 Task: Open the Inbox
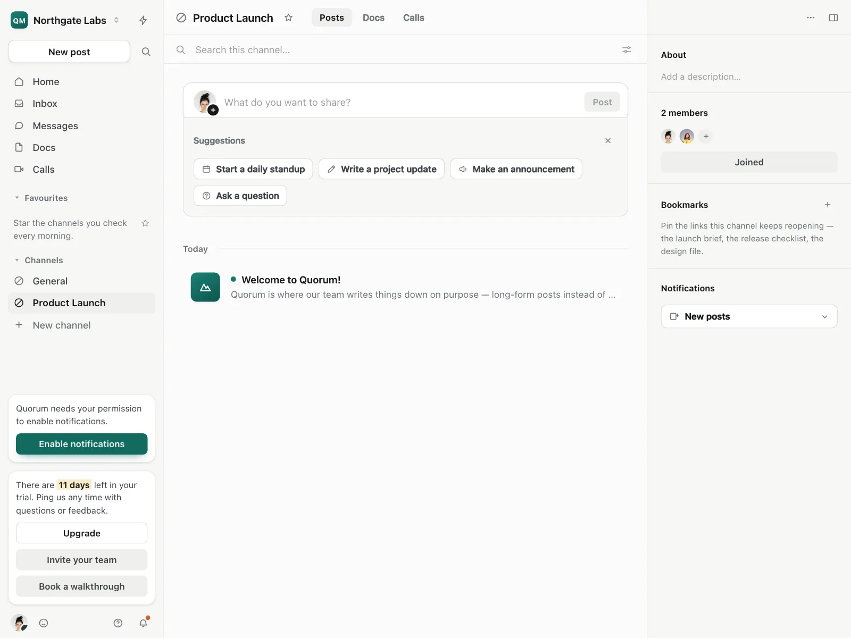(82, 104)
